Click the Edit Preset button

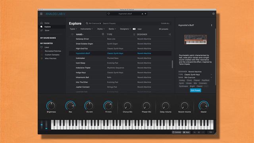(x=196, y=90)
